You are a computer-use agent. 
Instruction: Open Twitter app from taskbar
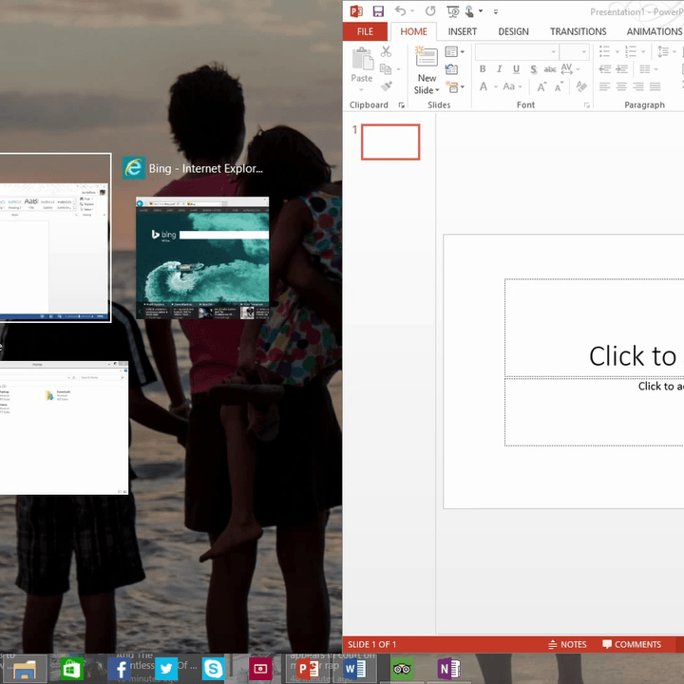coord(166,668)
